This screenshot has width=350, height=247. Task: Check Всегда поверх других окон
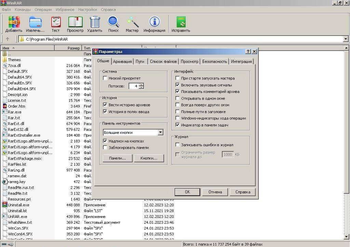[177, 105]
